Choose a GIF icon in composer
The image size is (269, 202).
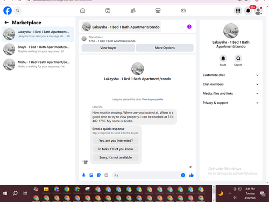pyautogui.click(x=107, y=175)
